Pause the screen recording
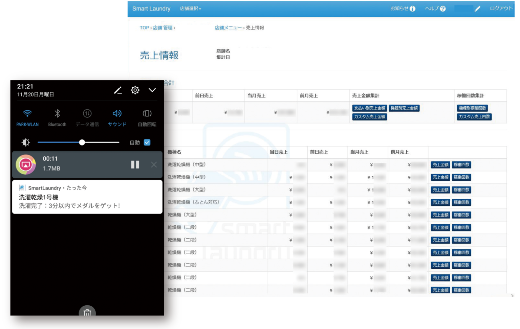This screenshot has height=329, width=520. point(135,164)
